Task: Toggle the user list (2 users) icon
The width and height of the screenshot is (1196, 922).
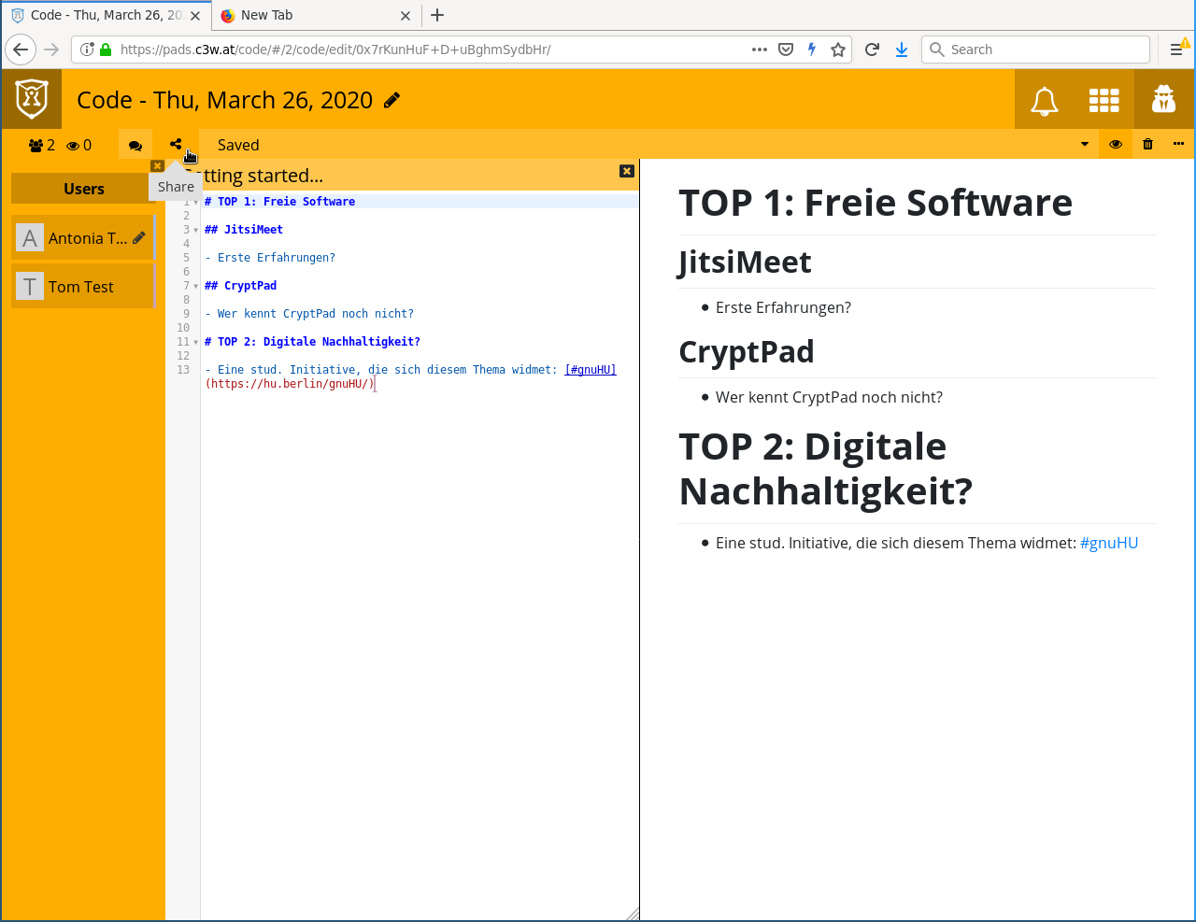Action: [x=41, y=145]
